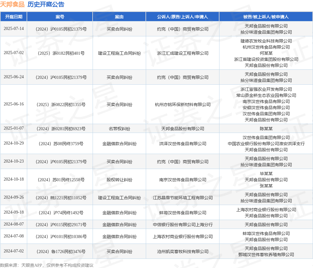Select the date 2025-07-14
This screenshot has width=313, height=268.
click(x=13, y=28)
